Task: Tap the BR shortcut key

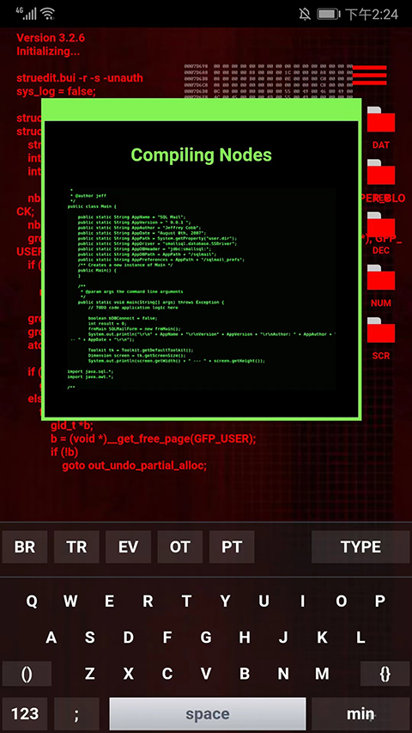Action: 25,547
